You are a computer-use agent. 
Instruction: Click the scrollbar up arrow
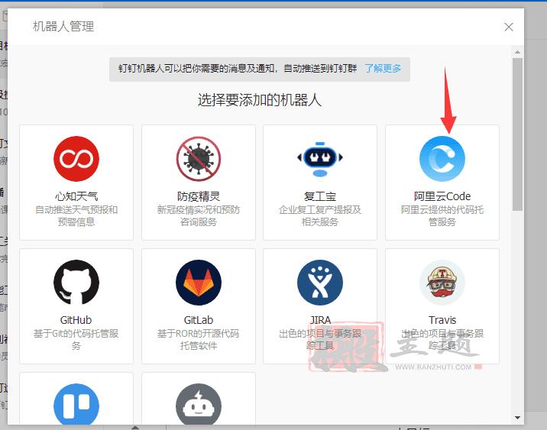[x=517, y=52]
